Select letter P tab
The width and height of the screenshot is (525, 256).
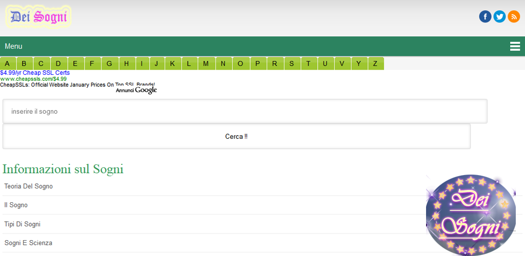tap(258, 63)
